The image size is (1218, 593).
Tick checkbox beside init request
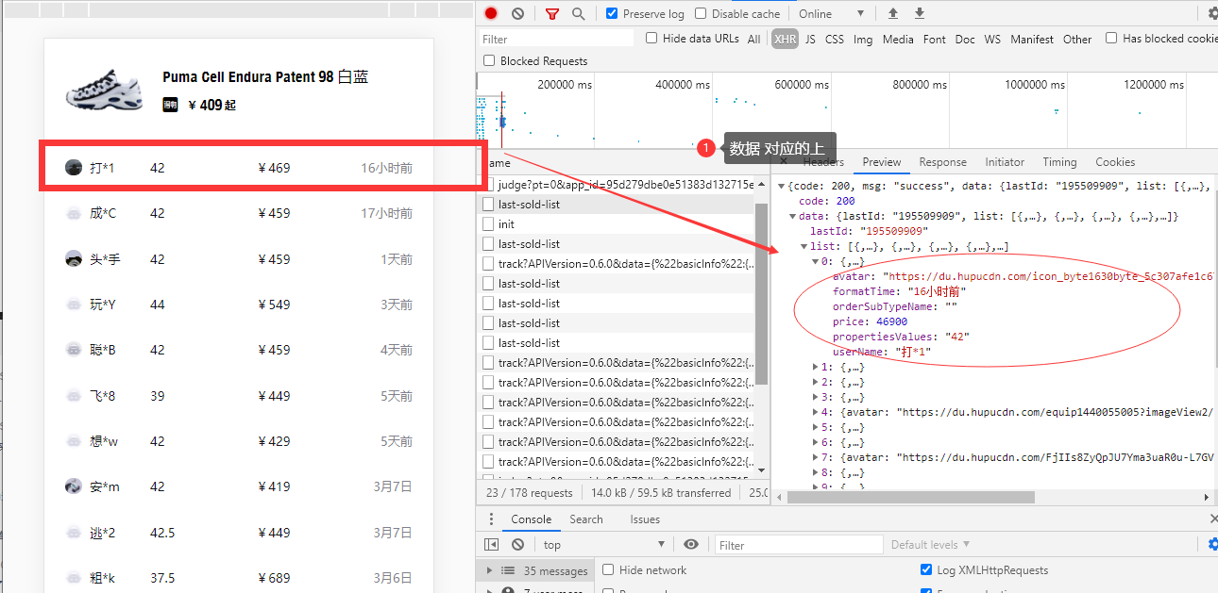[488, 224]
